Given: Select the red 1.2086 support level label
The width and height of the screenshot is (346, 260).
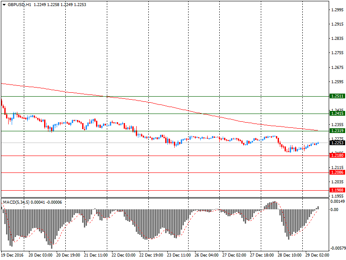Looking at the screenshot, I should coord(337,172).
